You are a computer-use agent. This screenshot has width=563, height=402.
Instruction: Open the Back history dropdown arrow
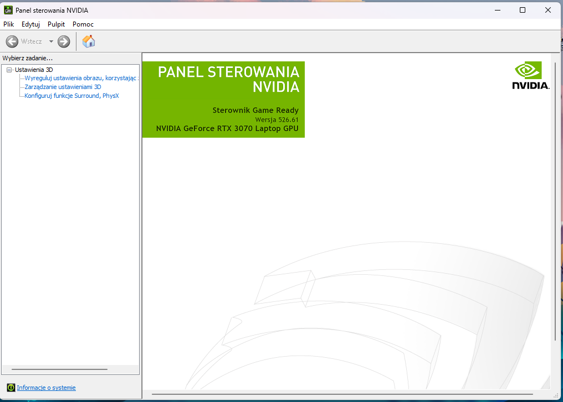51,41
